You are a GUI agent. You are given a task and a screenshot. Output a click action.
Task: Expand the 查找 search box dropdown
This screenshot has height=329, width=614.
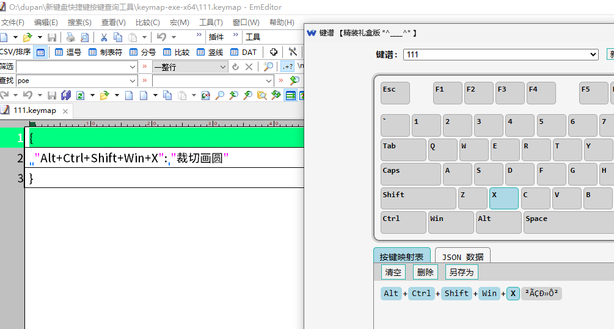click(133, 81)
